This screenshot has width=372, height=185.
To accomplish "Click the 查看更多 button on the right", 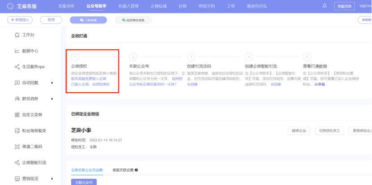I will pyautogui.click(x=365, y=20).
